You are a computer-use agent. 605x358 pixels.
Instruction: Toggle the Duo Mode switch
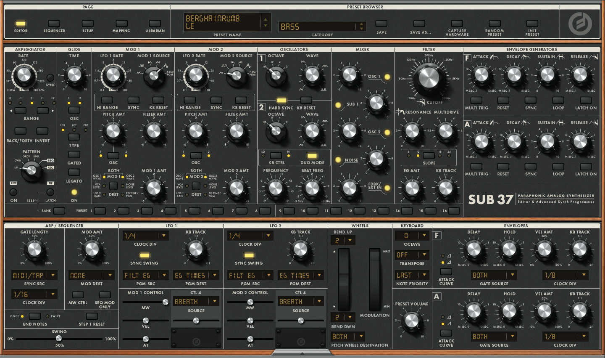312,156
